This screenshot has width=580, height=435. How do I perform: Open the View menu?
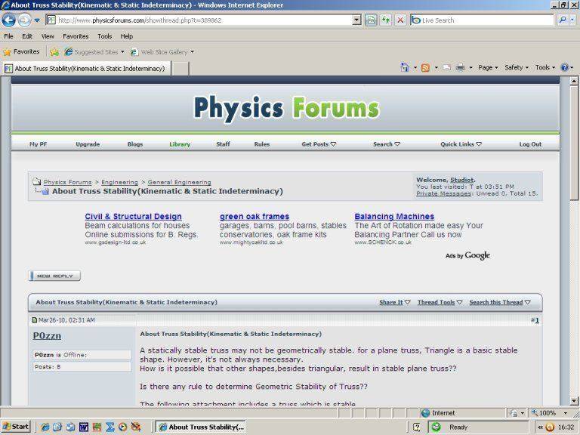48,36
